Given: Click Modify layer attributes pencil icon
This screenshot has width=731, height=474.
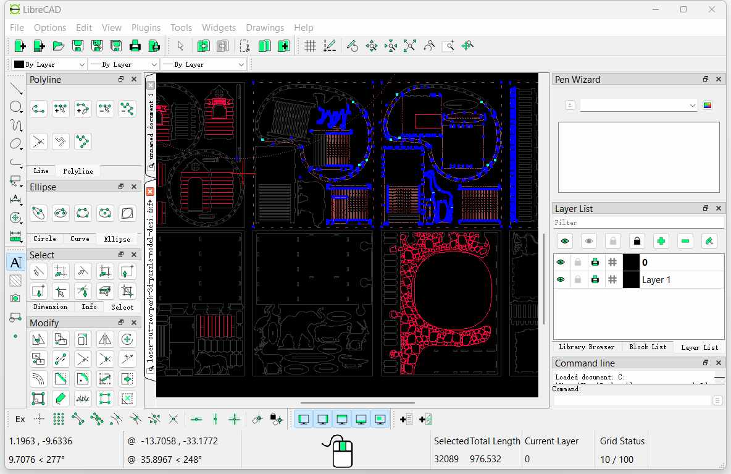Looking at the screenshot, I should coord(709,241).
